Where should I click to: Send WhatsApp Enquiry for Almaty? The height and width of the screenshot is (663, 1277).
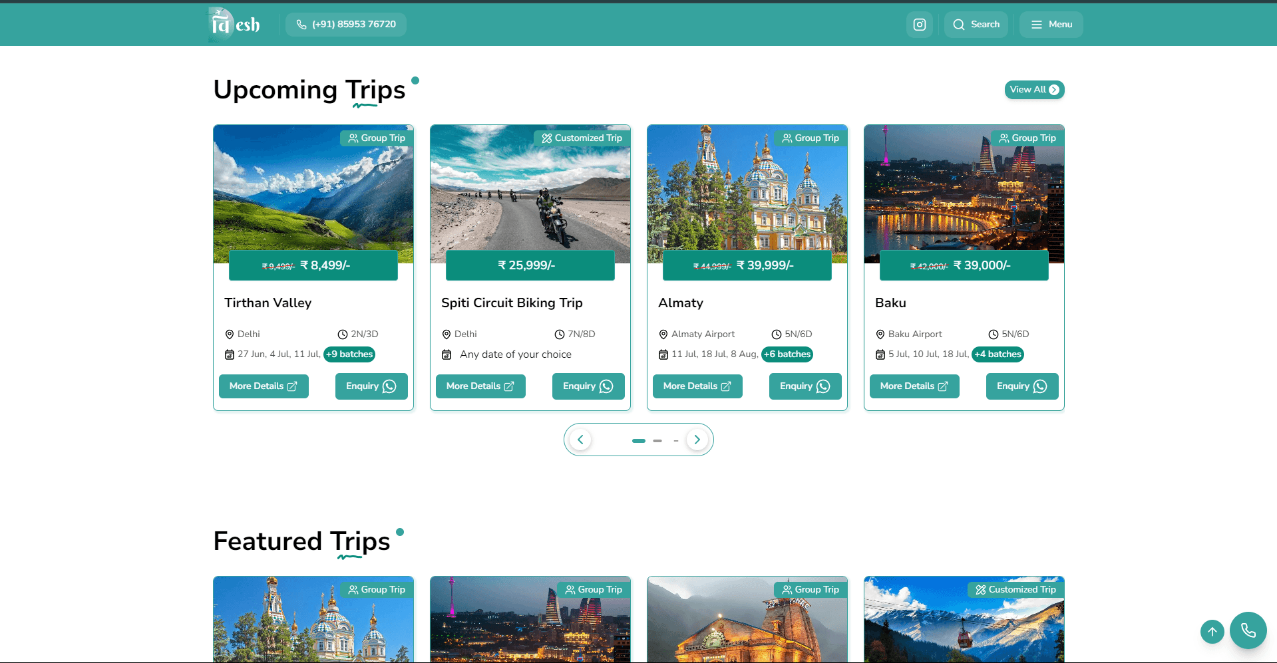tap(805, 386)
